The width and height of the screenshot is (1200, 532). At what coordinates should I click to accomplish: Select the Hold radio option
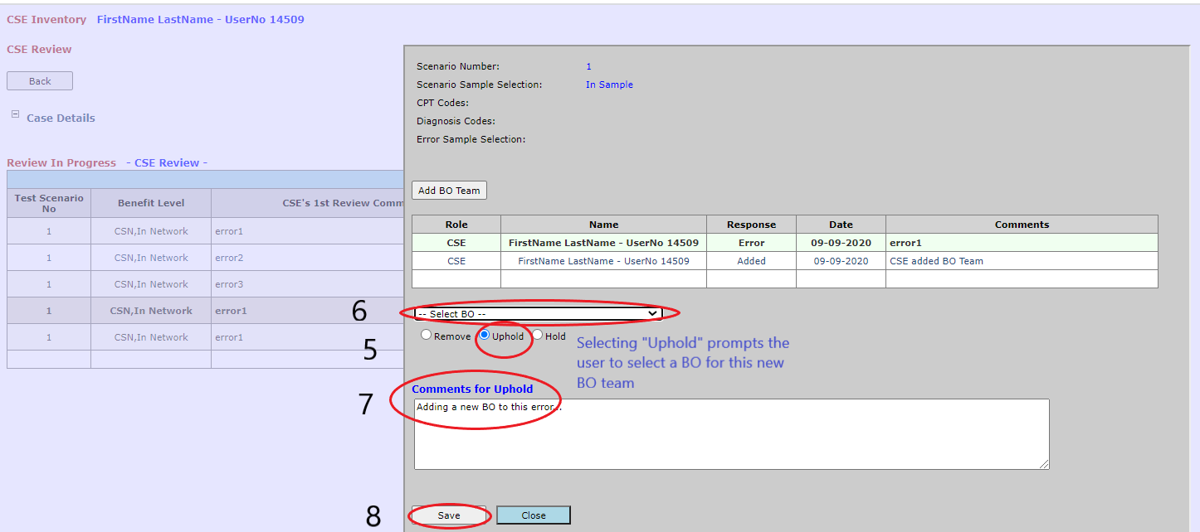(537, 336)
